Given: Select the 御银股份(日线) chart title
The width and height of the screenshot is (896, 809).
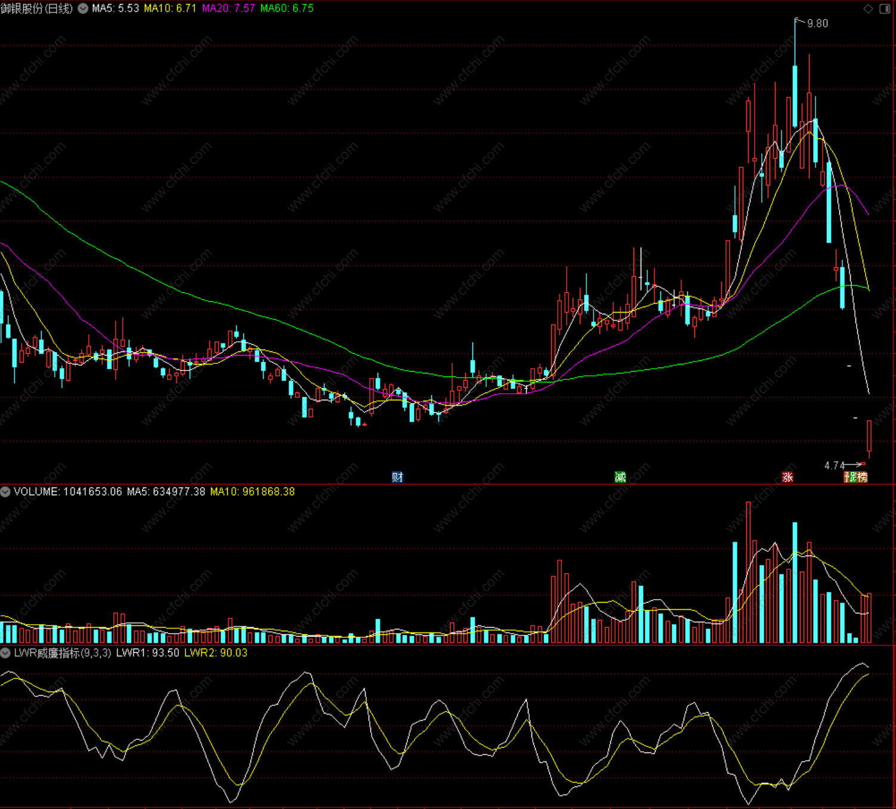Looking at the screenshot, I should tap(37, 8).
